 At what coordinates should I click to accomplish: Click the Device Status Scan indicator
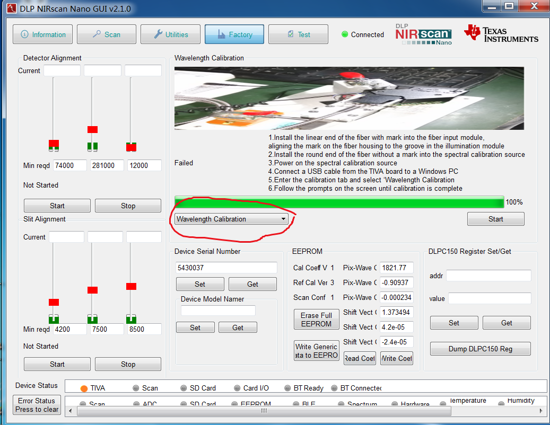click(136, 388)
